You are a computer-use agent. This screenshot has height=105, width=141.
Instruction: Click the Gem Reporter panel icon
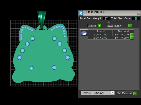point(81,13)
